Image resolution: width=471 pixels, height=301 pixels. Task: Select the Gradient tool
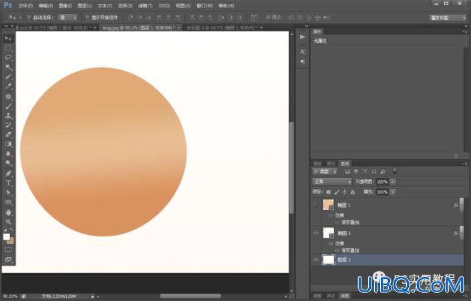pyautogui.click(x=8, y=144)
